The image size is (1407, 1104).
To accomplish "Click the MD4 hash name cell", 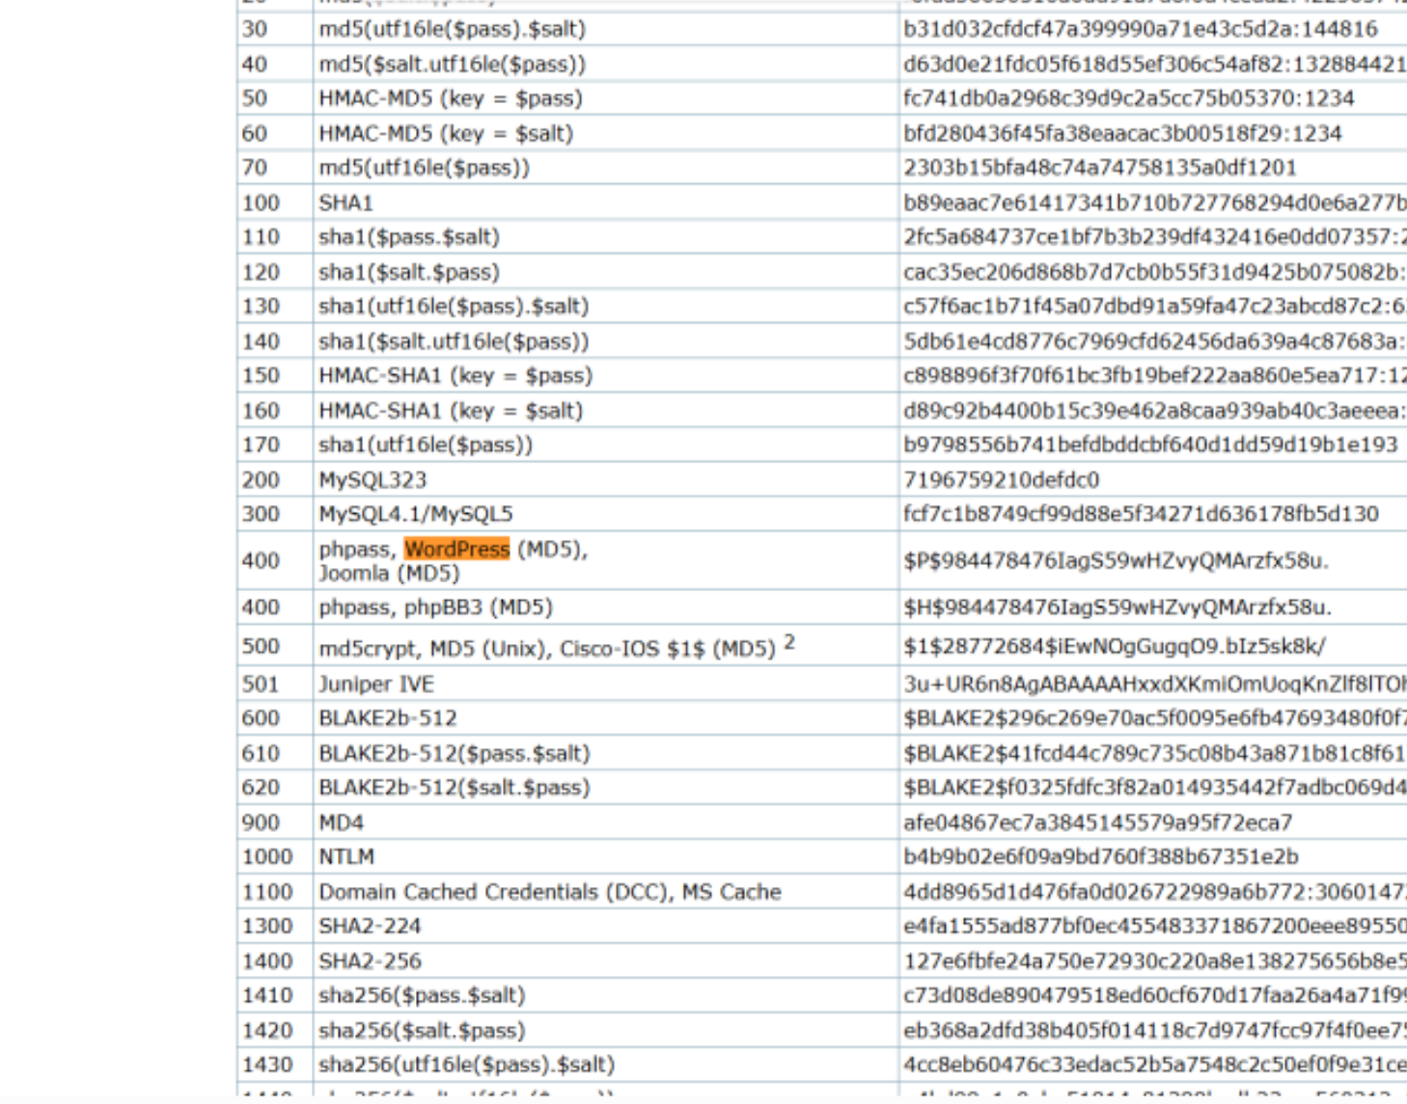I will pyautogui.click(x=342, y=822).
